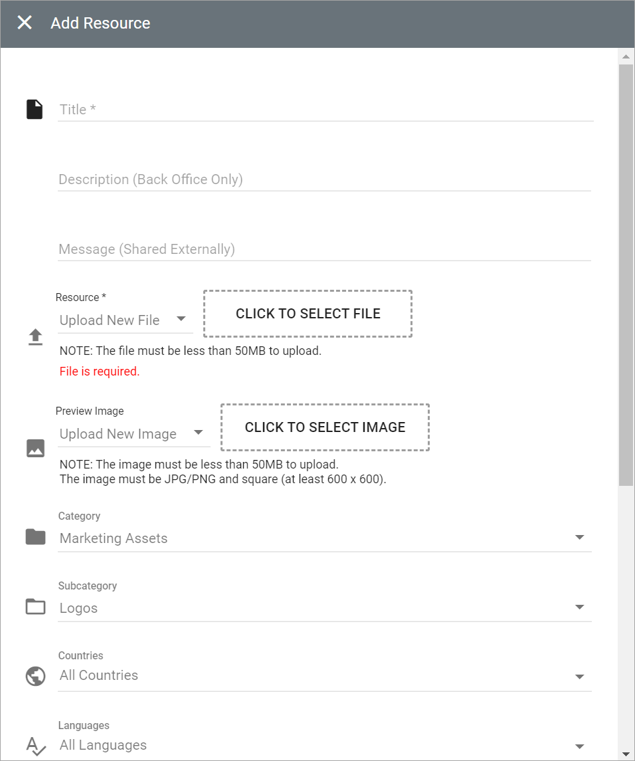The width and height of the screenshot is (635, 761).
Task: Click the vertical scrollbar thumb
Action: pyautogui.click(x=626, y=274)
